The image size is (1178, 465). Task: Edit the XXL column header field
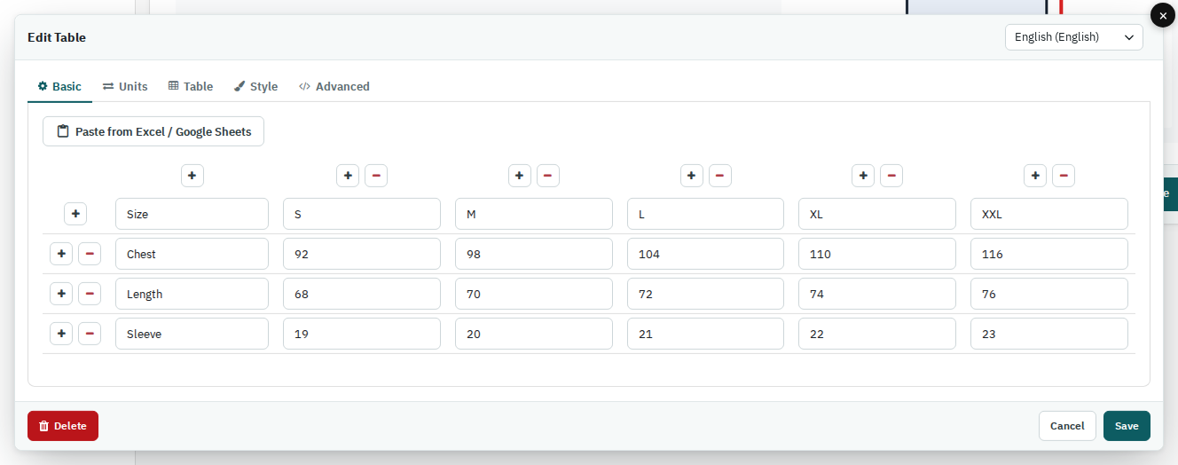point(1049,214)
